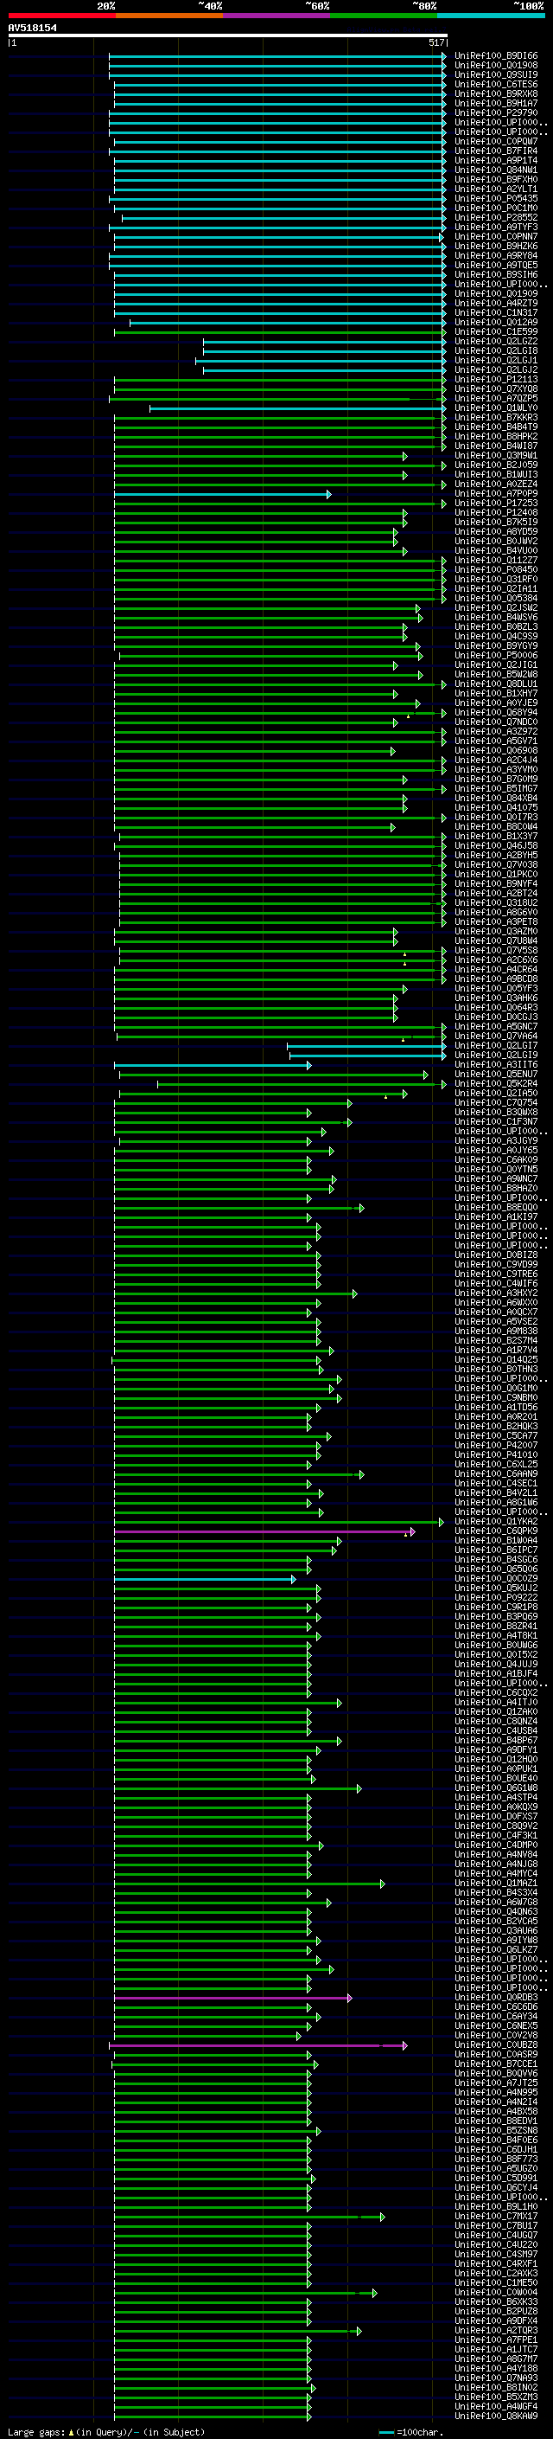Screen dimensions: 553x2439
Task: Open hit UniRef100_B7FIR4
Action: 496,151
